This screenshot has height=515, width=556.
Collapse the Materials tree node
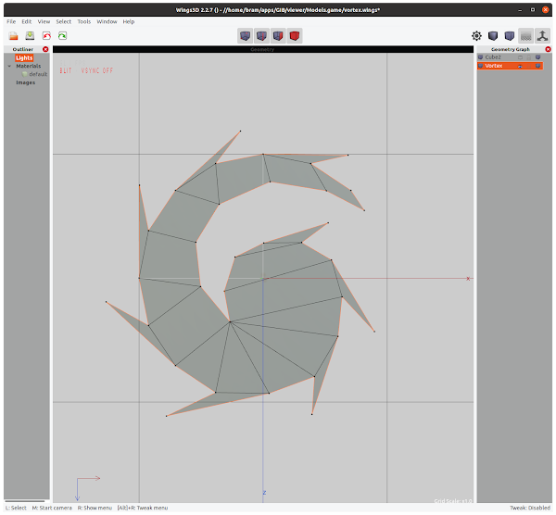pos(9,66)
